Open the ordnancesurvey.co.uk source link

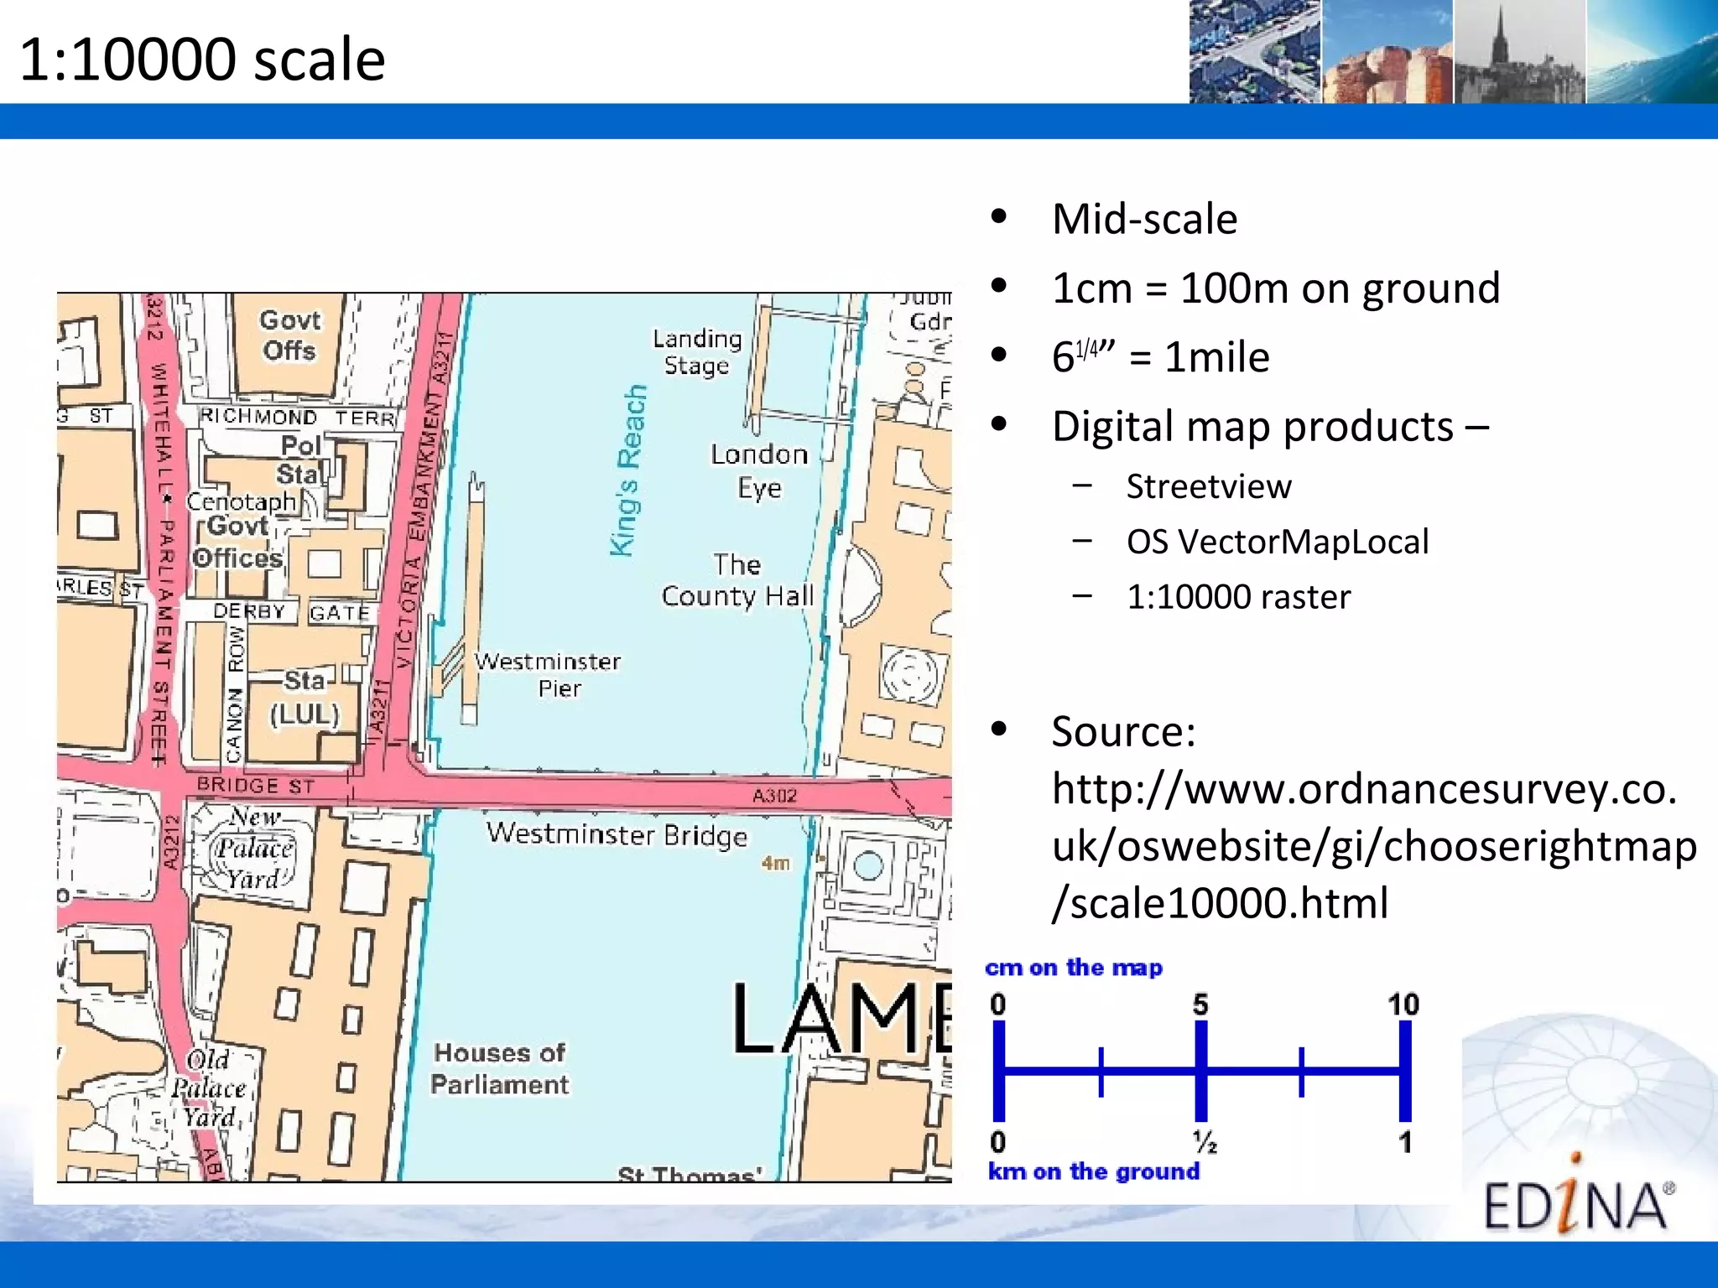pos(1375,845)
